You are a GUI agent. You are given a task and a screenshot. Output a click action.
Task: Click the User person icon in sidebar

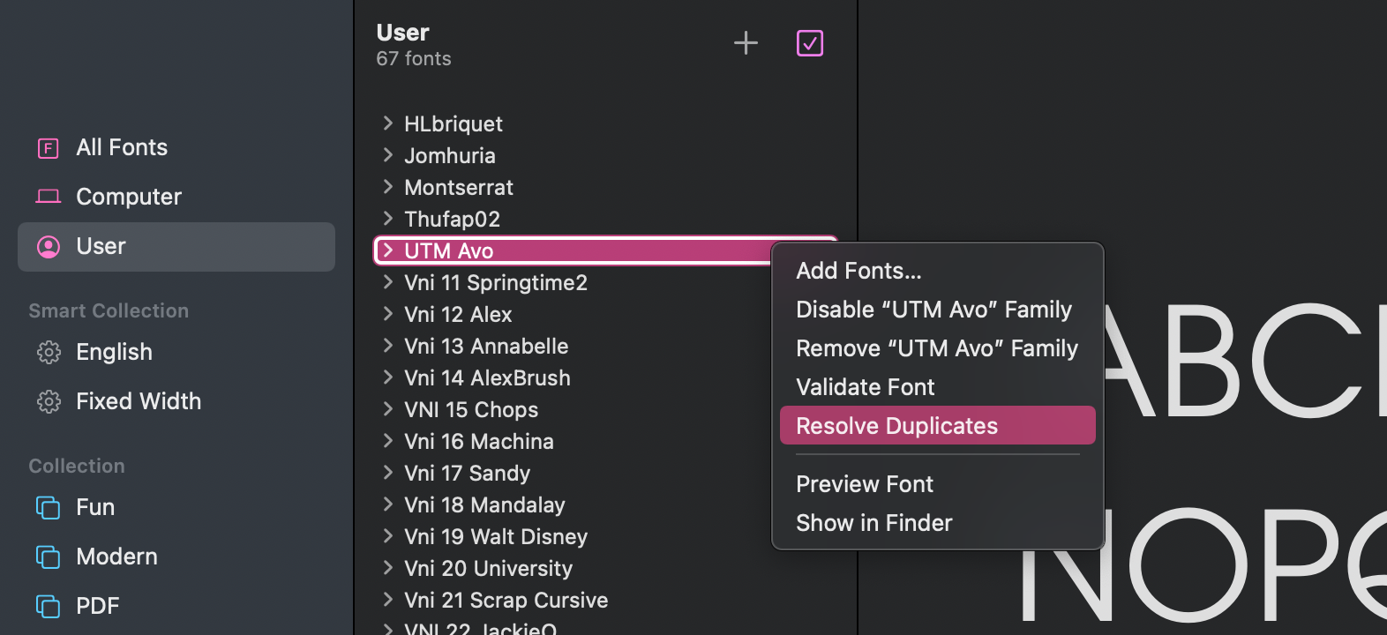(x=49, y=247)
